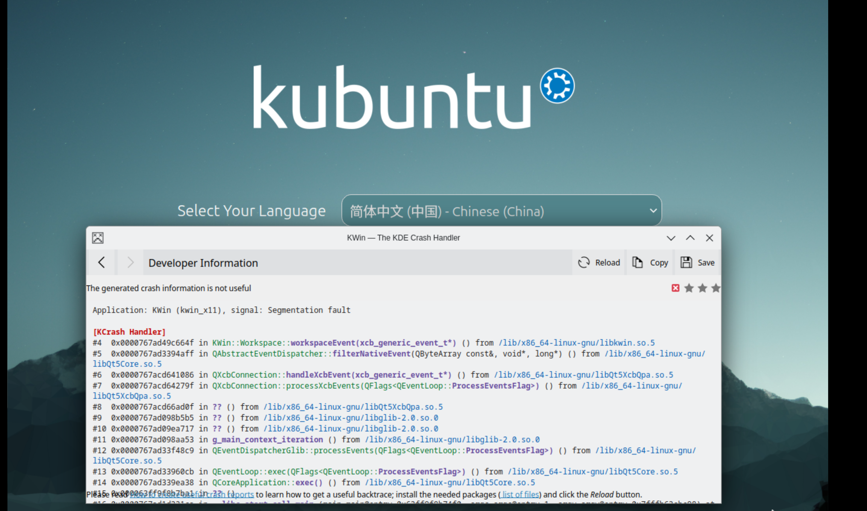
Task: Click backtrace line #11 g_main_context_iteration
Action: point(316,440)
